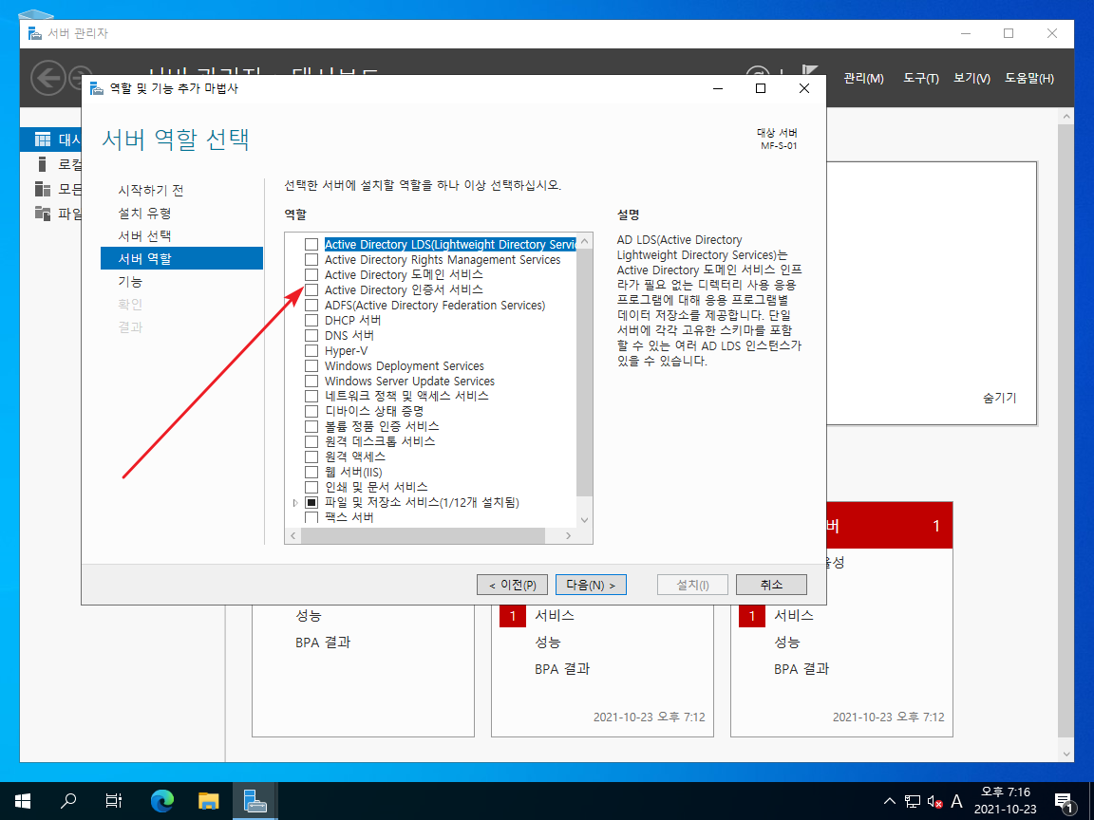This screenshot has height=820, width=1094.
Task: Open the 도구(T) menu
Action: point(921,79)
